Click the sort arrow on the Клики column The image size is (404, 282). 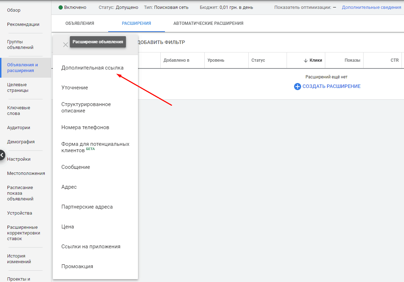click(x=305, y=60)
